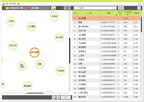Sort table by ホップ数 column header

point(120,13)
